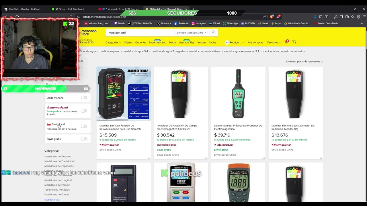Show hidden bookmarks with the chevron
This screenshot has height=206, width=367.
click(362, 23)
